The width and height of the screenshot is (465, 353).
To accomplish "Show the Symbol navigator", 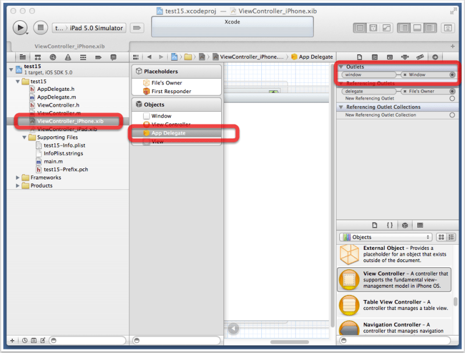I will click(38, 57).
